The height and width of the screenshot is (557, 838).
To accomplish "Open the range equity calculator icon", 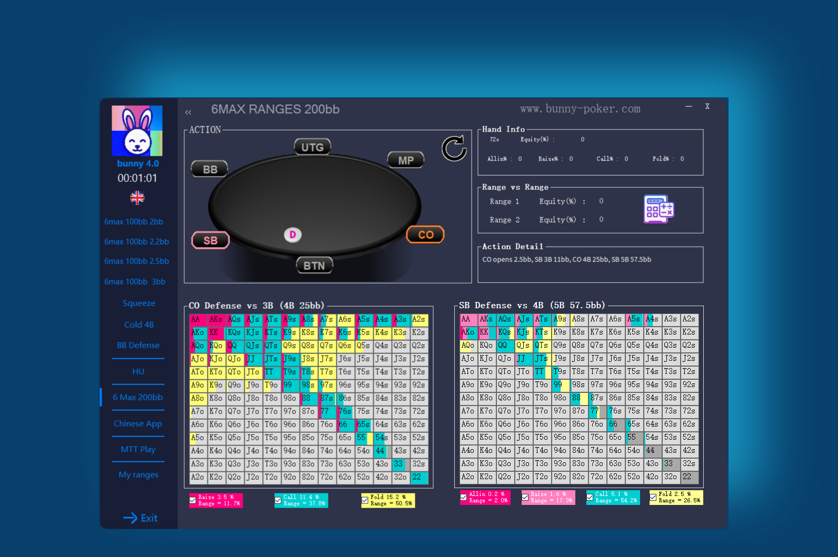I will pos(659,209).
